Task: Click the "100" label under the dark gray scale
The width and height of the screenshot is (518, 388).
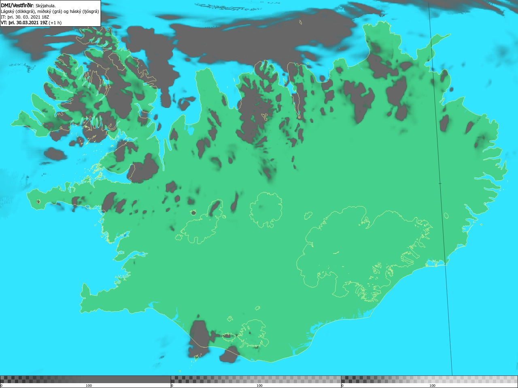Action: [89, 386]
